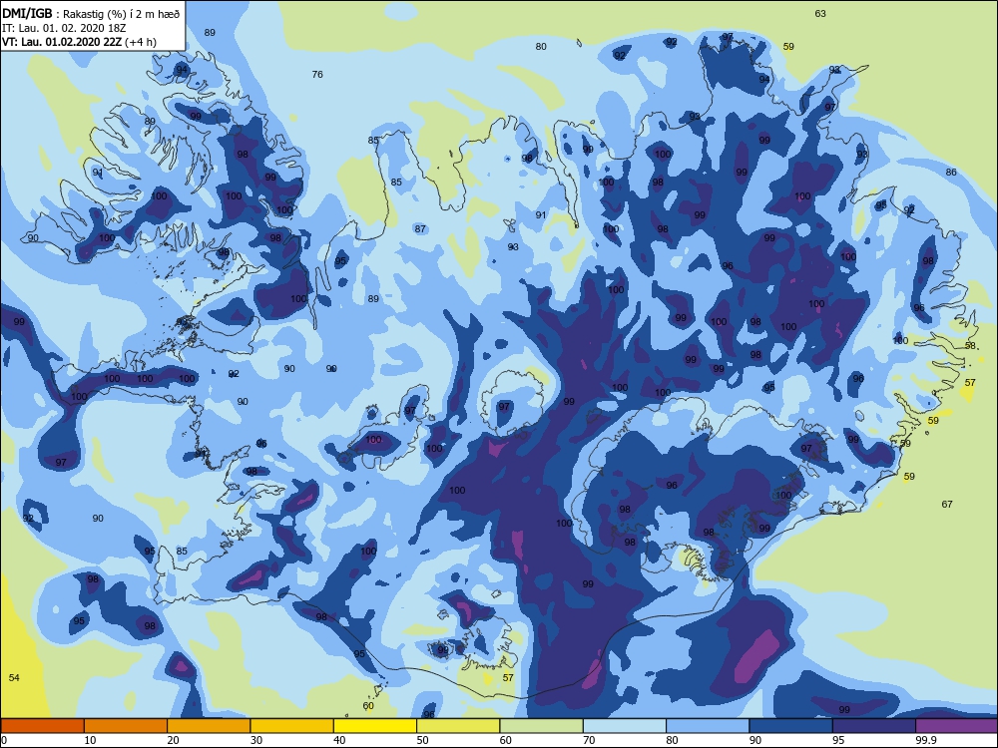The image size is (998, 748).
Task: Click the legend tick label 95
Action: click(838, 740)
